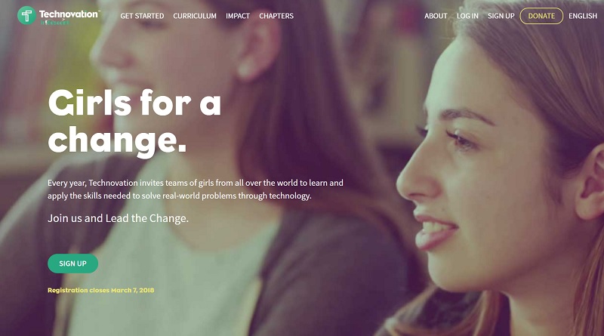Expand the English language selector
This screenshot has width=604, height=336.
pyautogui.click(x=582, y=16)
